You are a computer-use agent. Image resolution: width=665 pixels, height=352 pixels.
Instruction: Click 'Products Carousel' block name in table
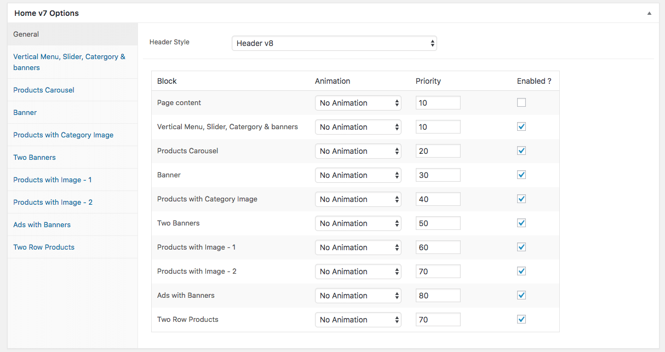188,151
